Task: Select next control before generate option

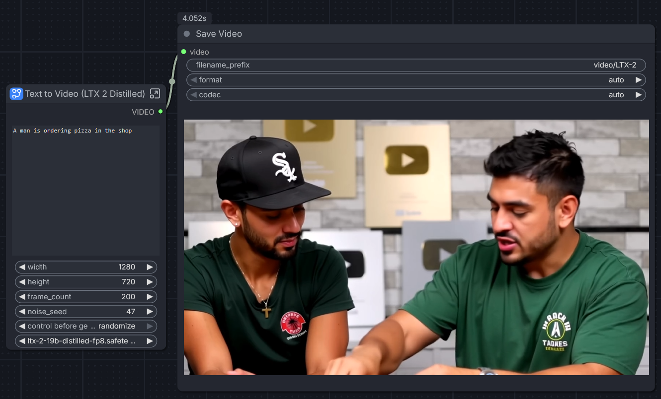Action: 150,327
